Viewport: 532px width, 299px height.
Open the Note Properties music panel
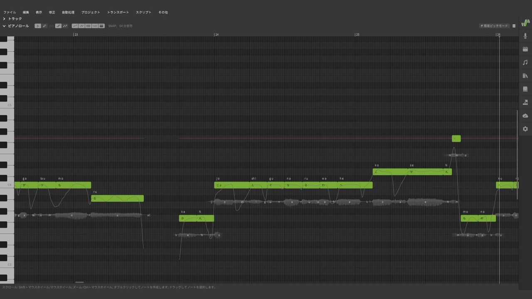525,62
